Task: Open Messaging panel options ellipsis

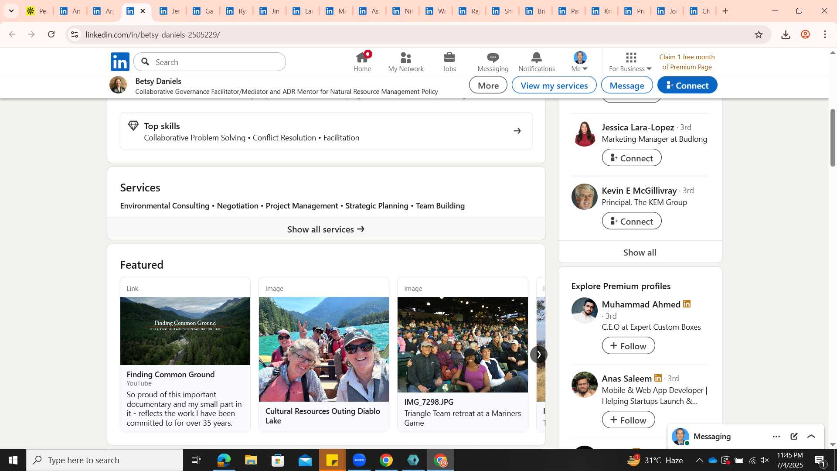Action: (776, 437)
